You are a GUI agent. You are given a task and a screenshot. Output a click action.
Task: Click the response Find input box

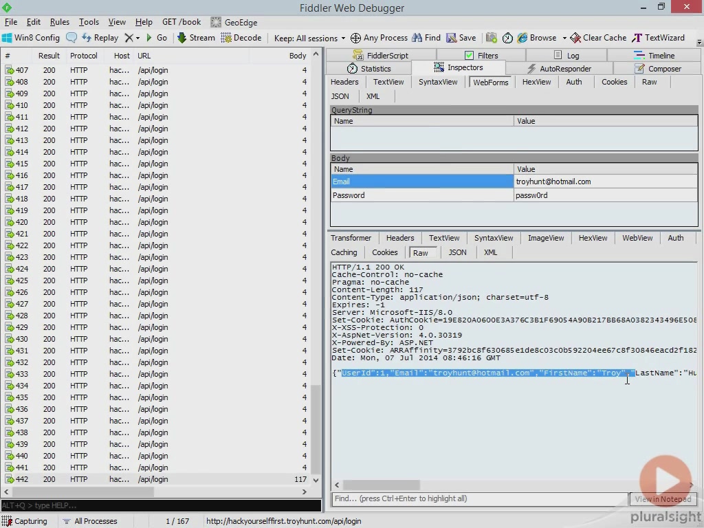[479, 499]
